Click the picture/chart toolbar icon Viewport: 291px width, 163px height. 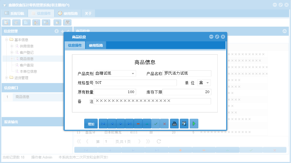(x=46, y=22)
